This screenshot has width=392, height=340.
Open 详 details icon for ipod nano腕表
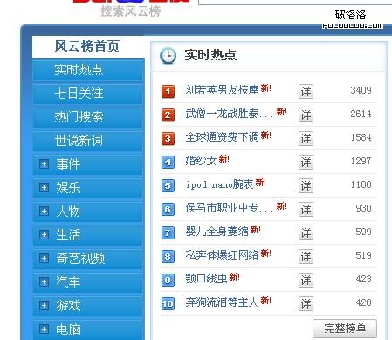(x=306, y=186)
